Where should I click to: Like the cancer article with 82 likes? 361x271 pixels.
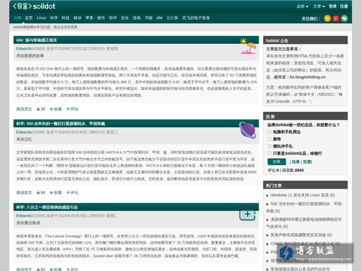pyautogui.click(x=41, y=269)
